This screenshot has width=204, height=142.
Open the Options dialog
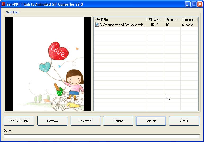tap(118, 121)
